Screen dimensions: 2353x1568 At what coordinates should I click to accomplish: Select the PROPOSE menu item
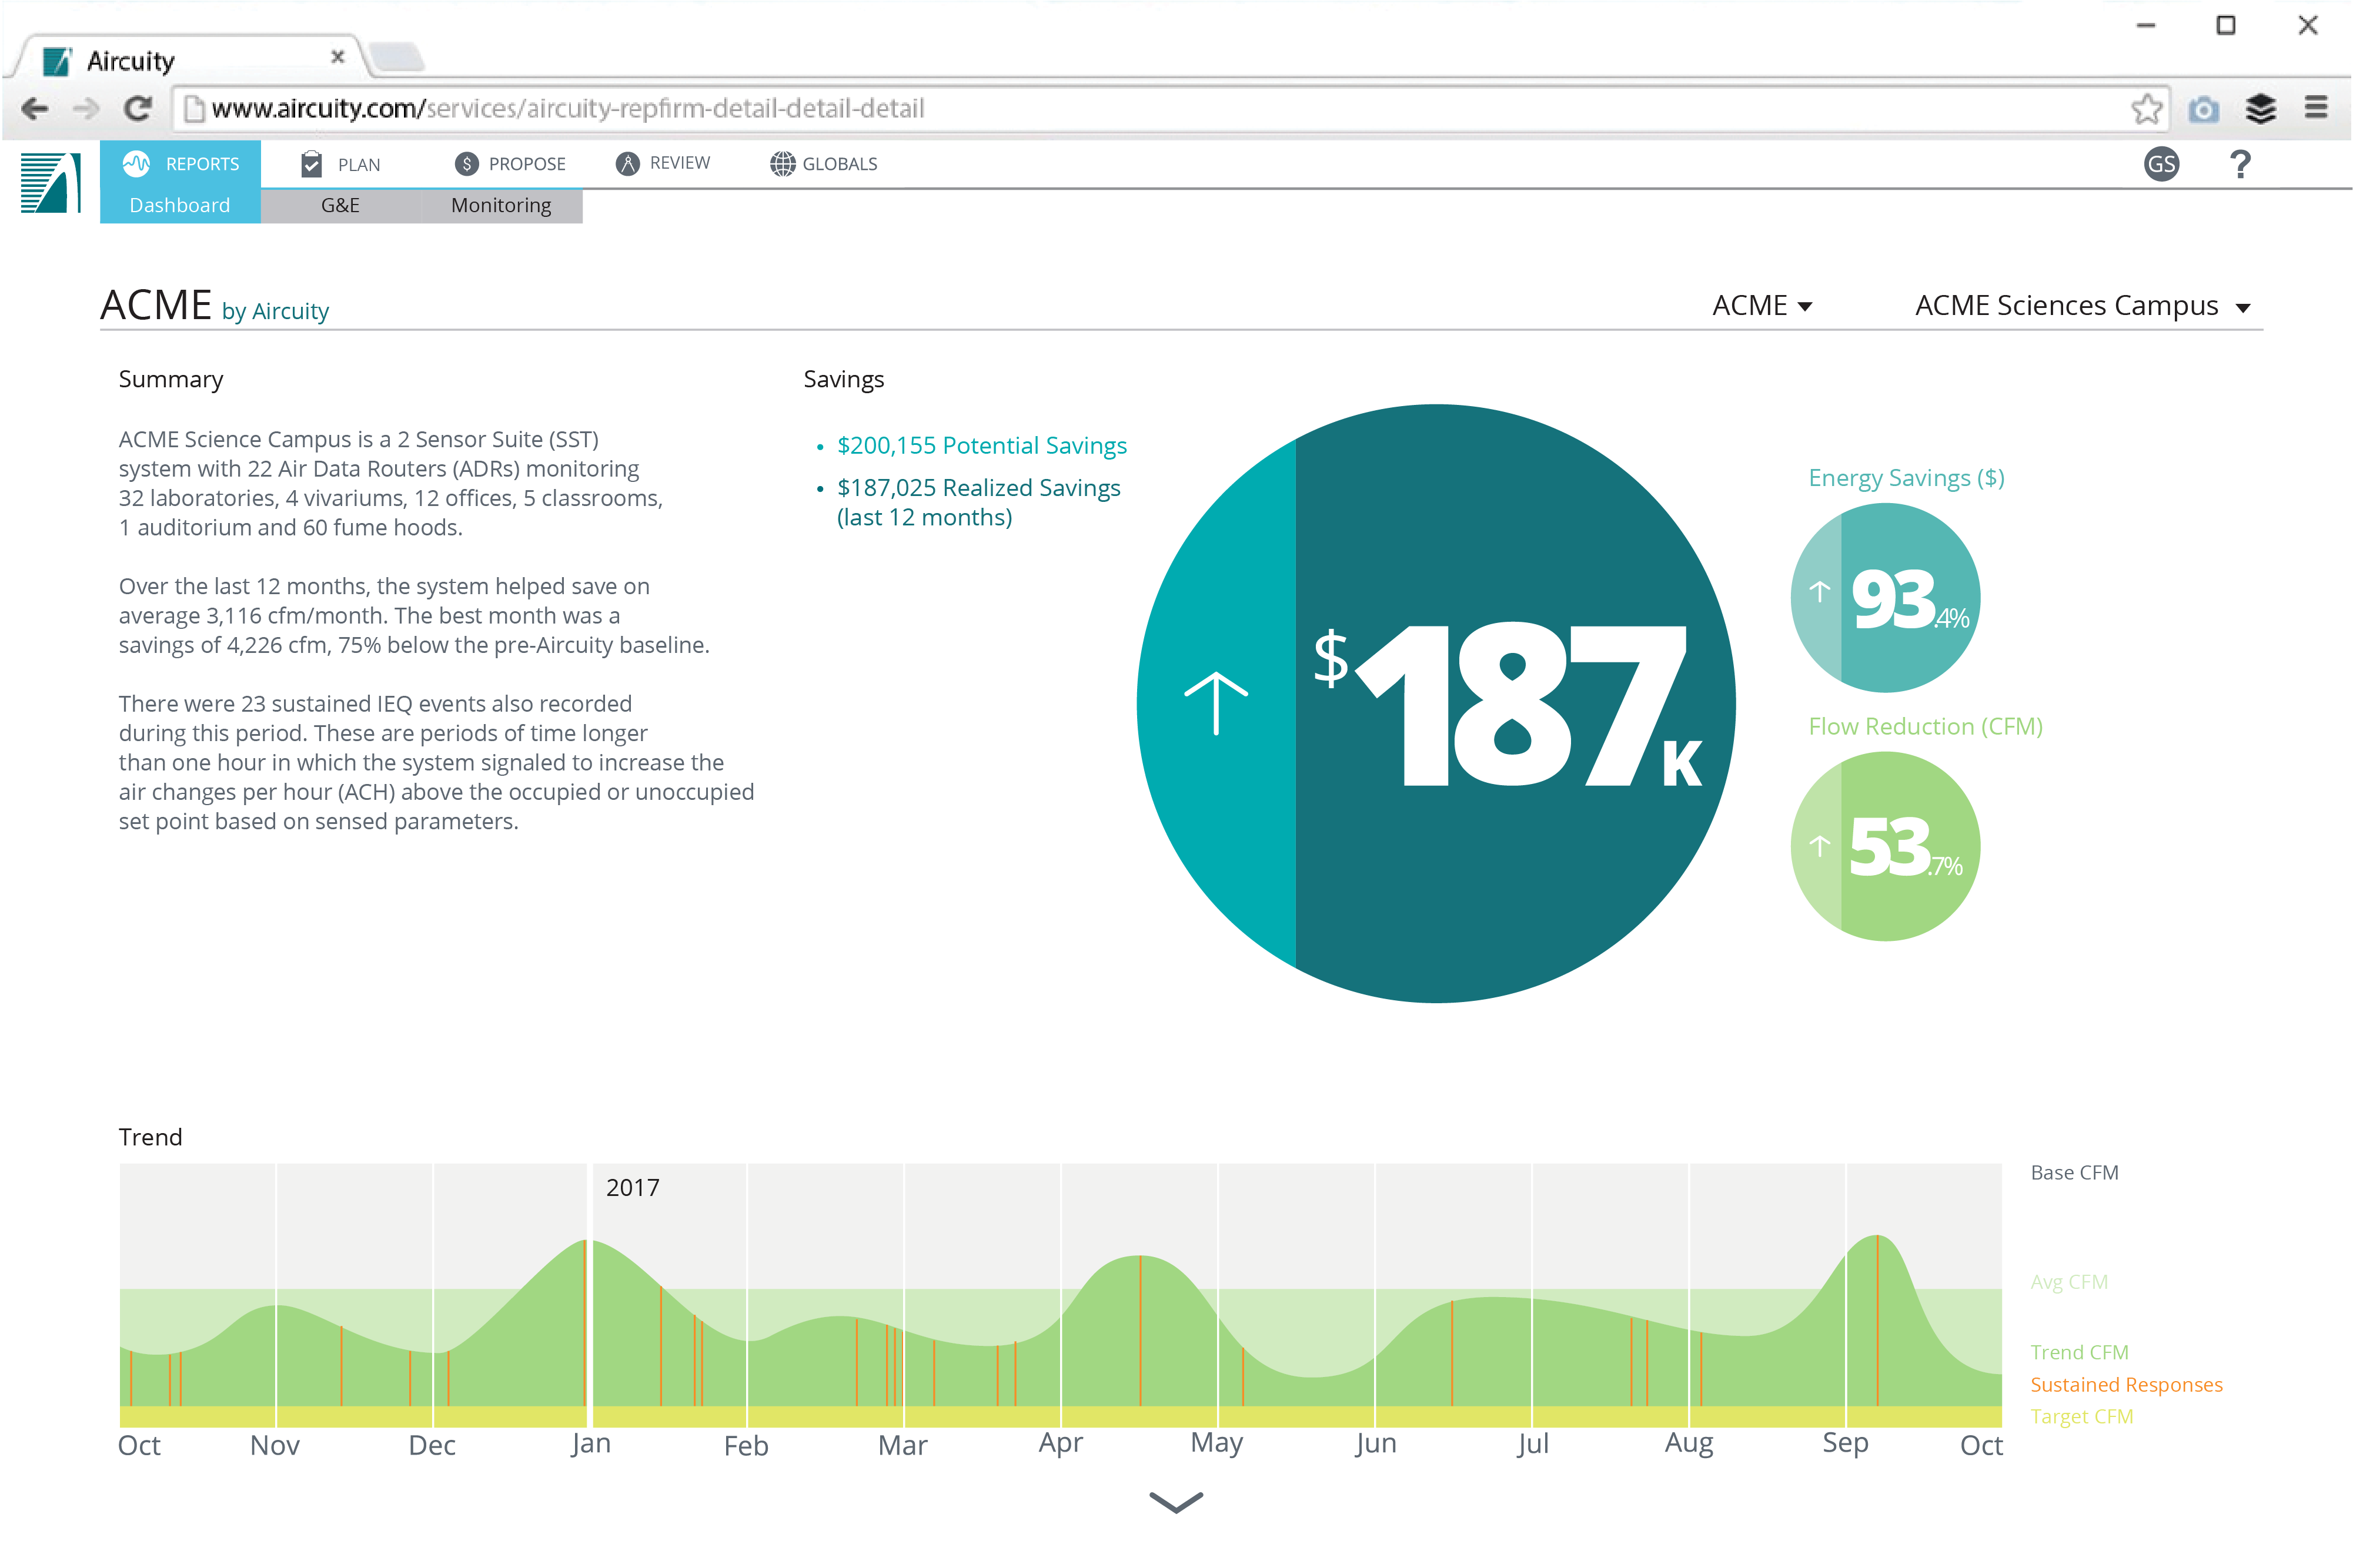pyautogui.click(x=510, y=164)
